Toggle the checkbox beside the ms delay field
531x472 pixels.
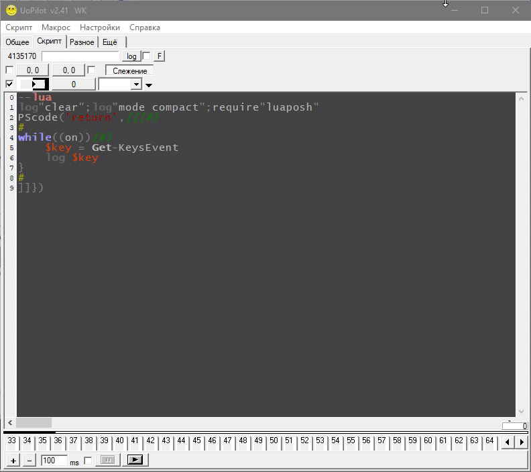(x=87, y=461)
